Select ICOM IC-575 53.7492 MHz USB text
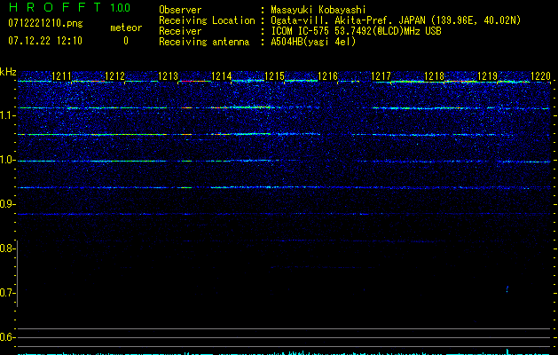 356,31
